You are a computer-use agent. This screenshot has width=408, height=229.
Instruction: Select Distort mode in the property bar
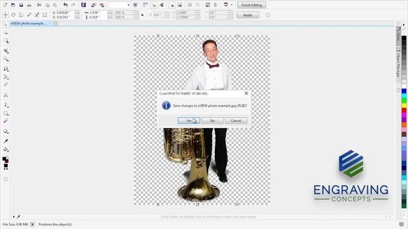point(29,15)
